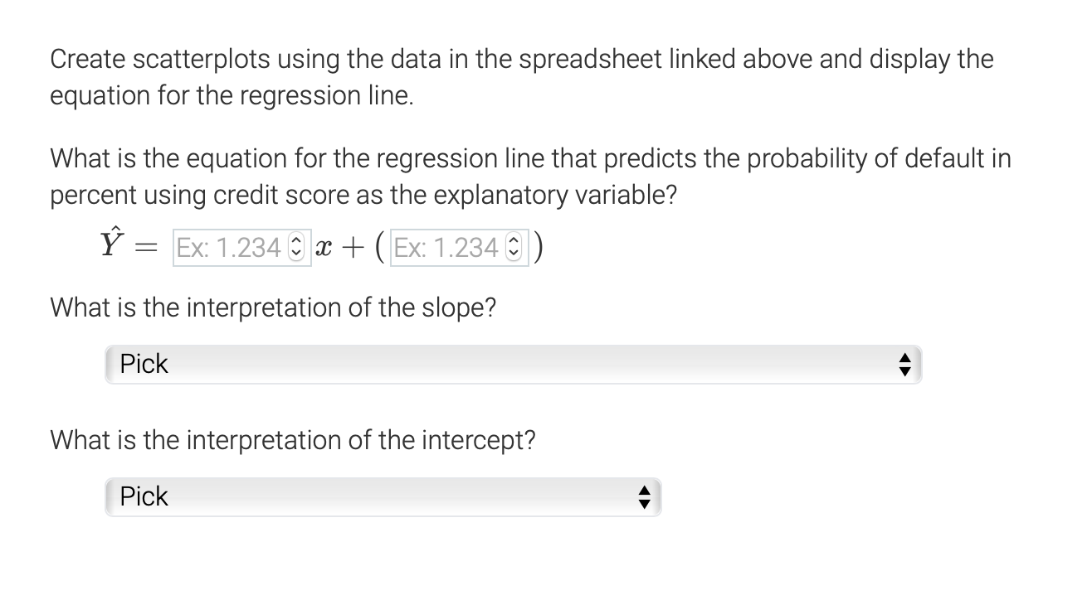Click the Y-hat symbol in the equation
The width and height of the screenshot is (1092, 600).
coord(110,244)
